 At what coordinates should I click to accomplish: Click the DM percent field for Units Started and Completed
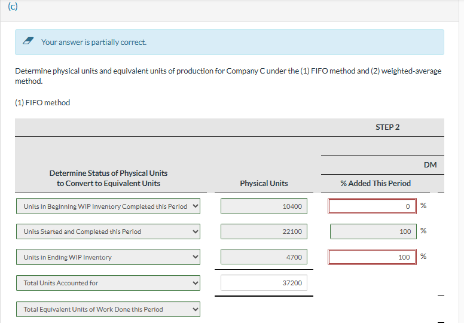[373, 231]
